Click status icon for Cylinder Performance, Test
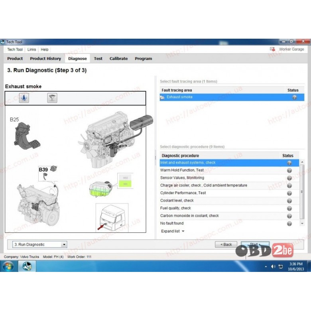This screenshot has width=311, height=311. pos(289,193)
